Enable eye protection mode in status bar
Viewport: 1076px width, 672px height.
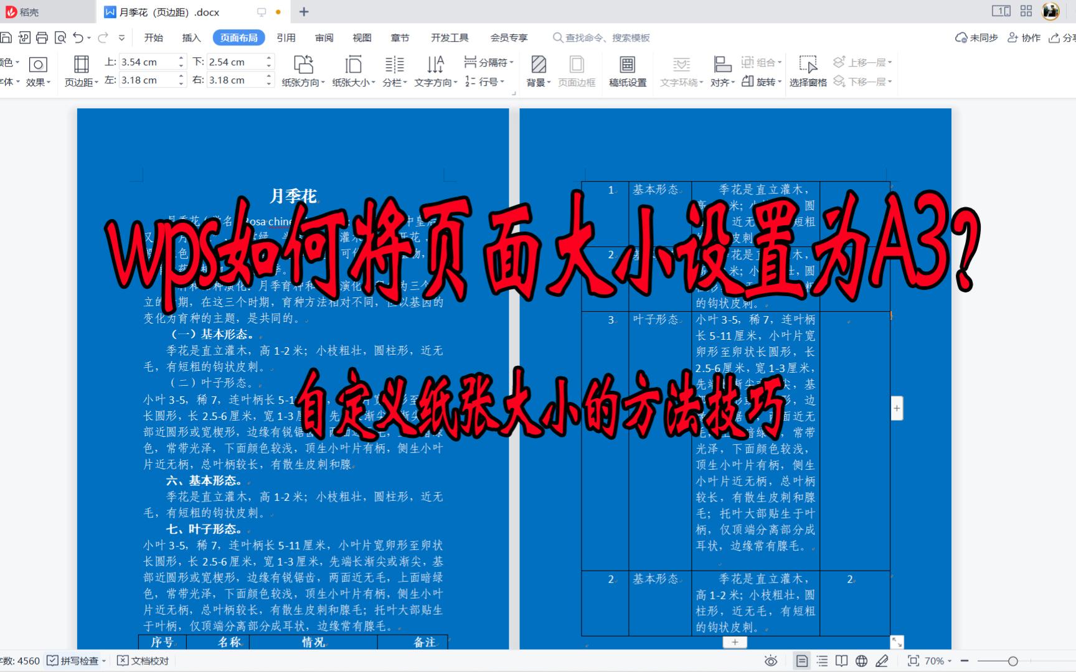tap(772, 661)
